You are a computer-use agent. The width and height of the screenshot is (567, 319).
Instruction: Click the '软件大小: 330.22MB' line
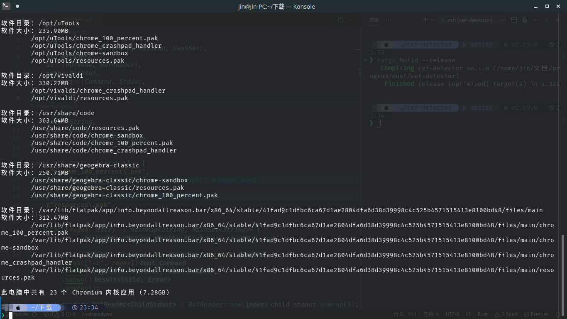coord(35,83)
